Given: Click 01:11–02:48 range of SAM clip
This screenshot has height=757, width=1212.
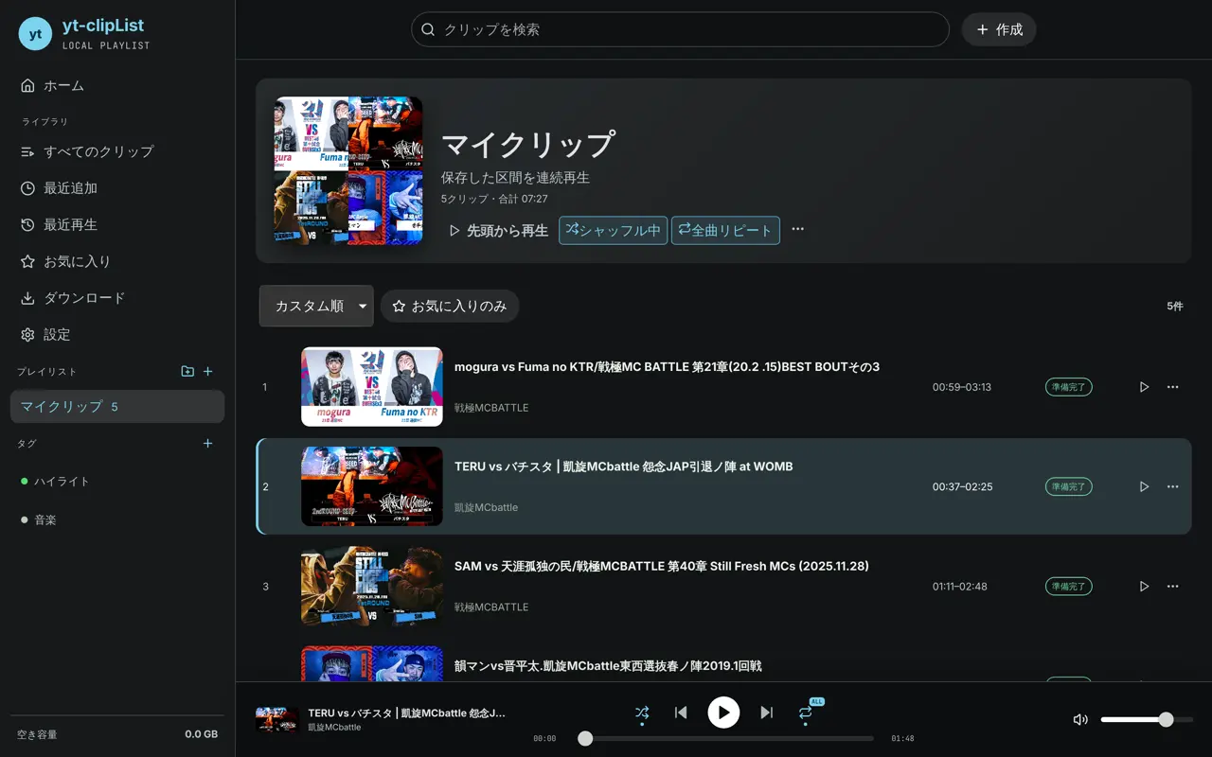Looking at the screenshot, I should tap(959, 587).
